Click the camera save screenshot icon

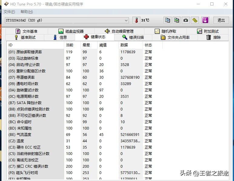[186, 20]
